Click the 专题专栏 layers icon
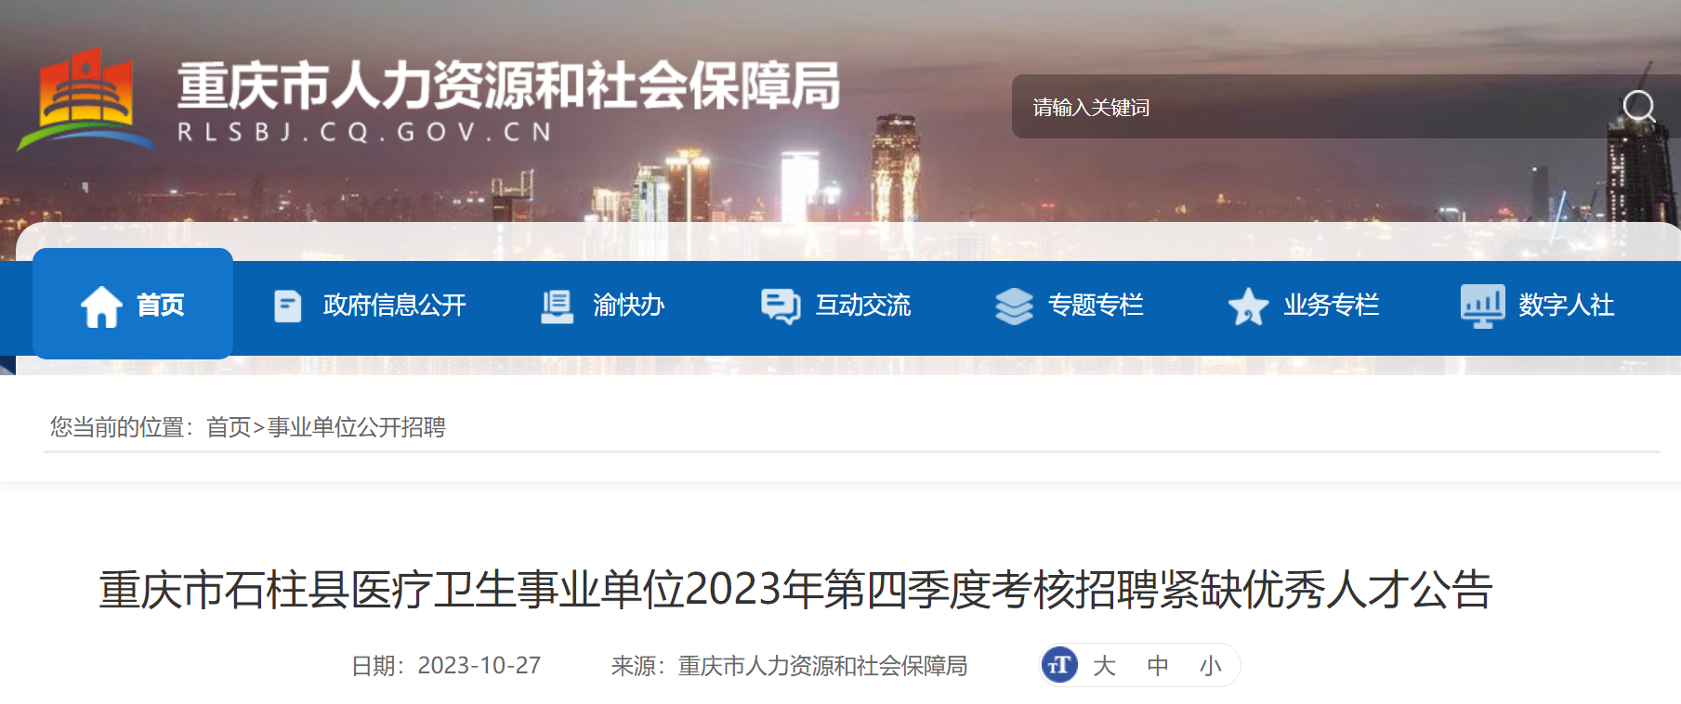Image resolution: width=1681 pixels, height=704 pixels. click(x=1014, y=306)
